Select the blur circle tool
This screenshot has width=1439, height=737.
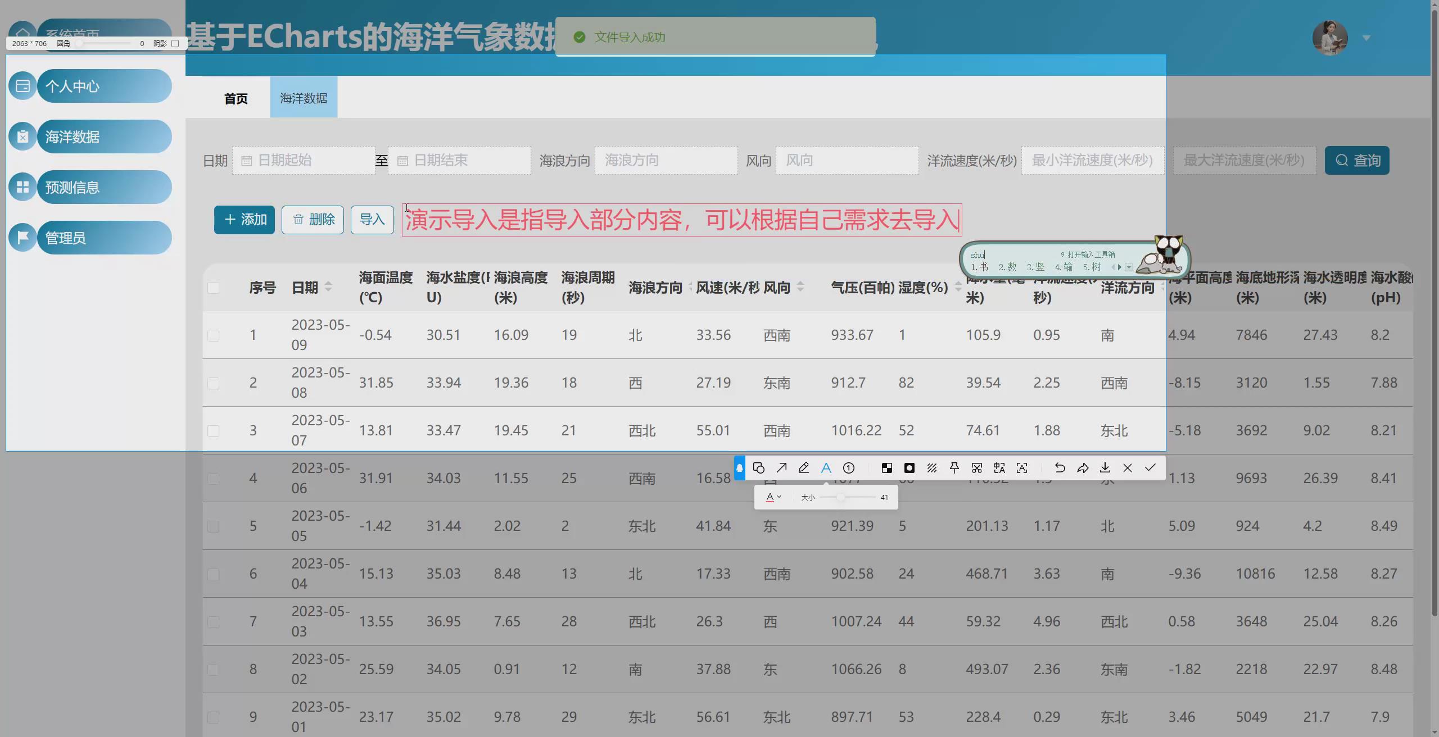pyautogui.click(x=909, y=468)
